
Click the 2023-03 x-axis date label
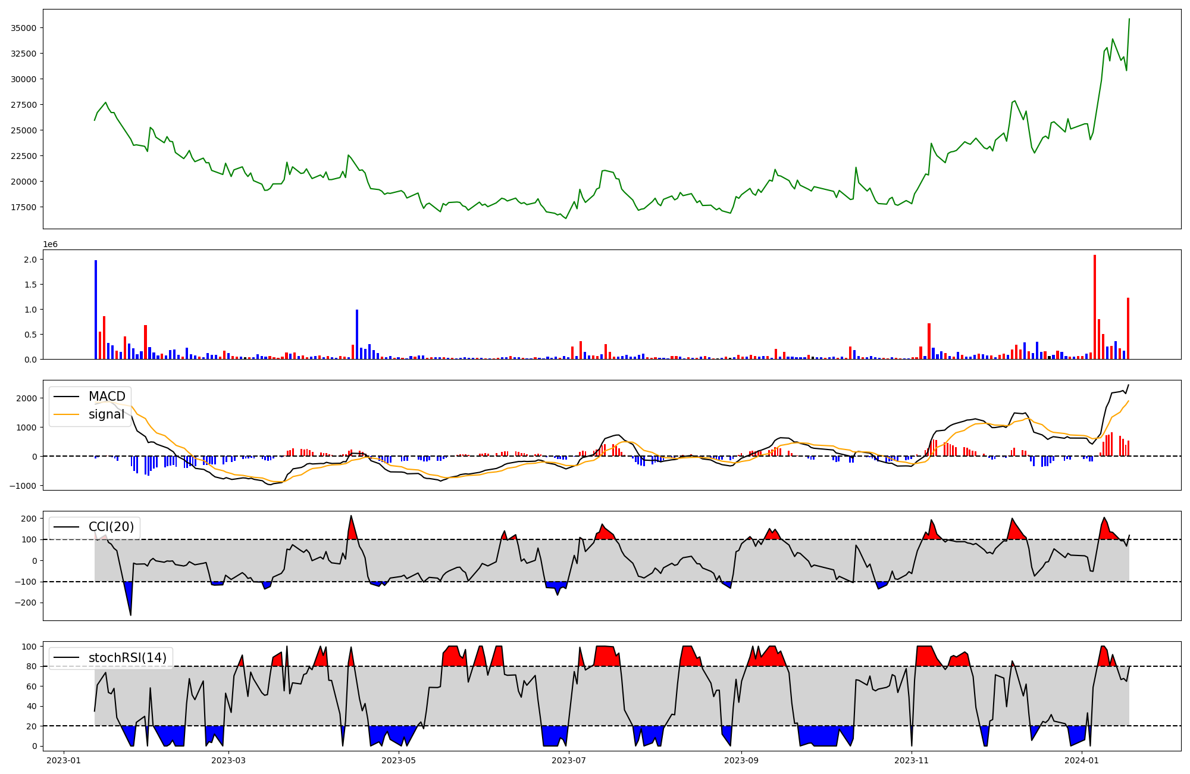pos(228,760)
